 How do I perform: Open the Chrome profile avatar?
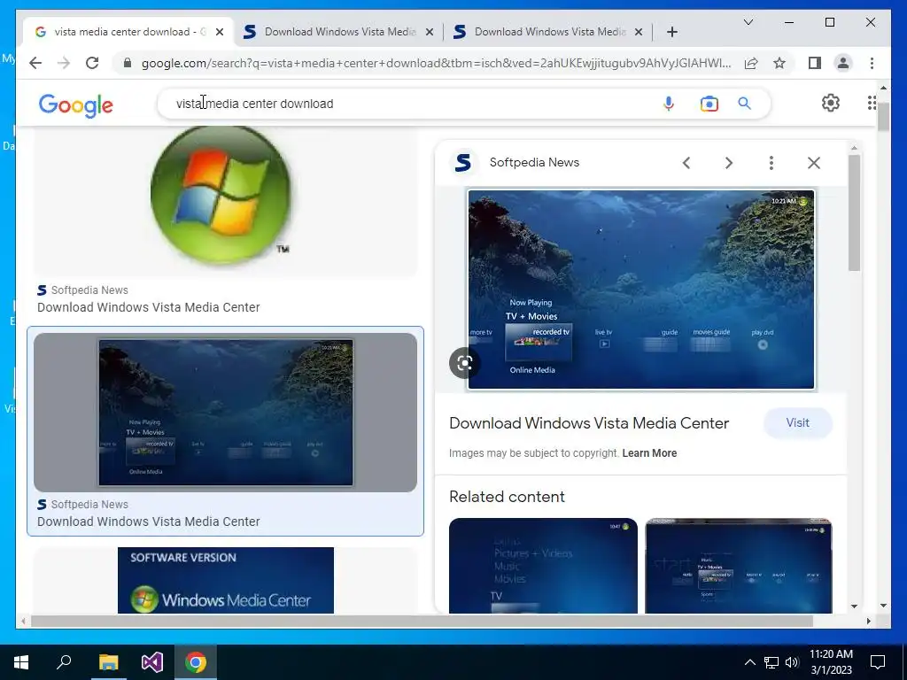tap(843, 63)
